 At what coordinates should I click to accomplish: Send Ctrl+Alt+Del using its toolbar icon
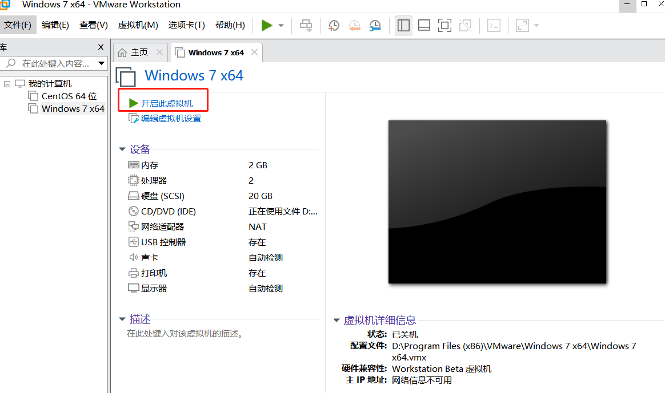[x=306, y=25]
